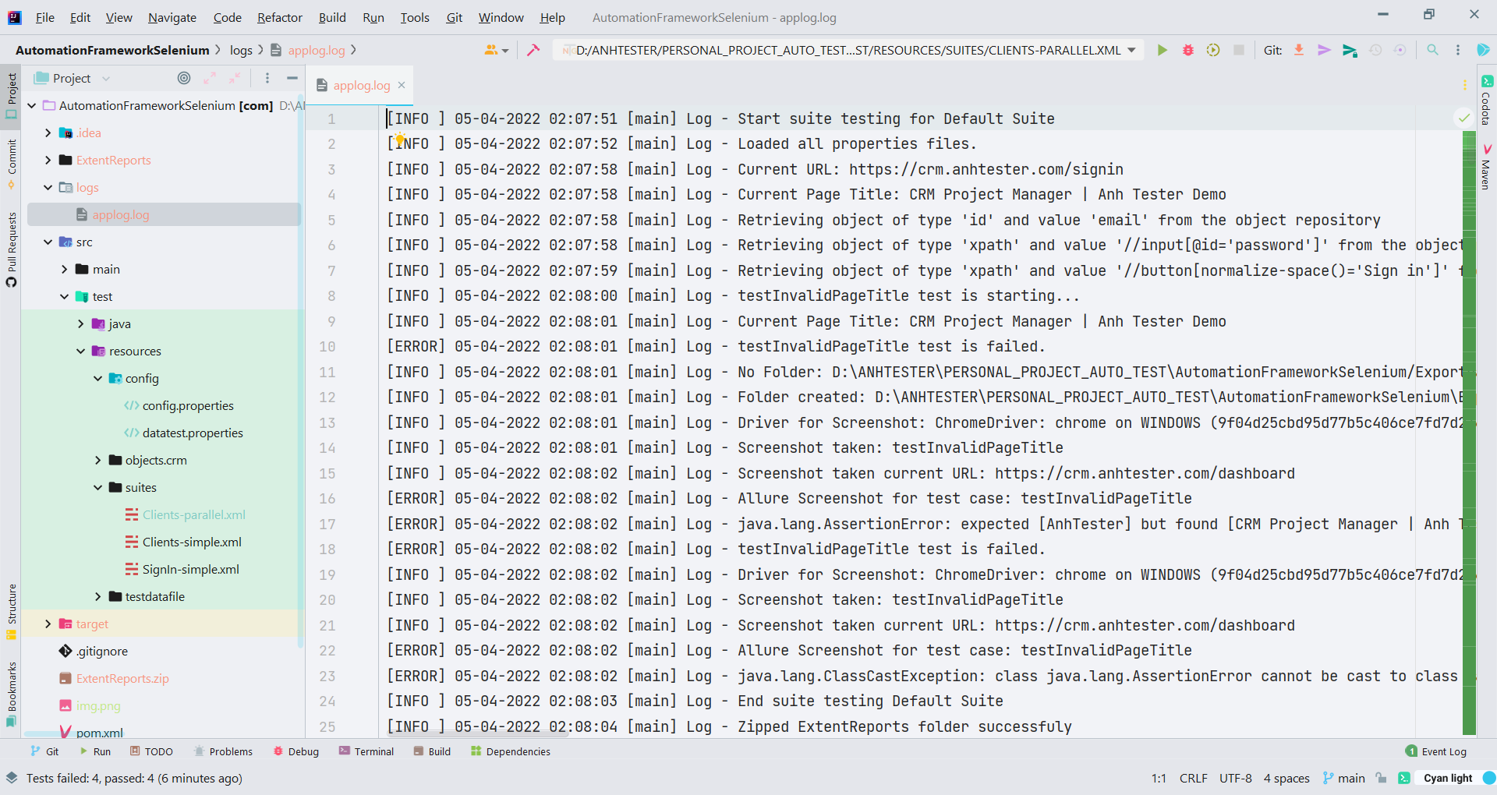
Task: Click the inspection check mark in editor
Action: coord(1463,118)
